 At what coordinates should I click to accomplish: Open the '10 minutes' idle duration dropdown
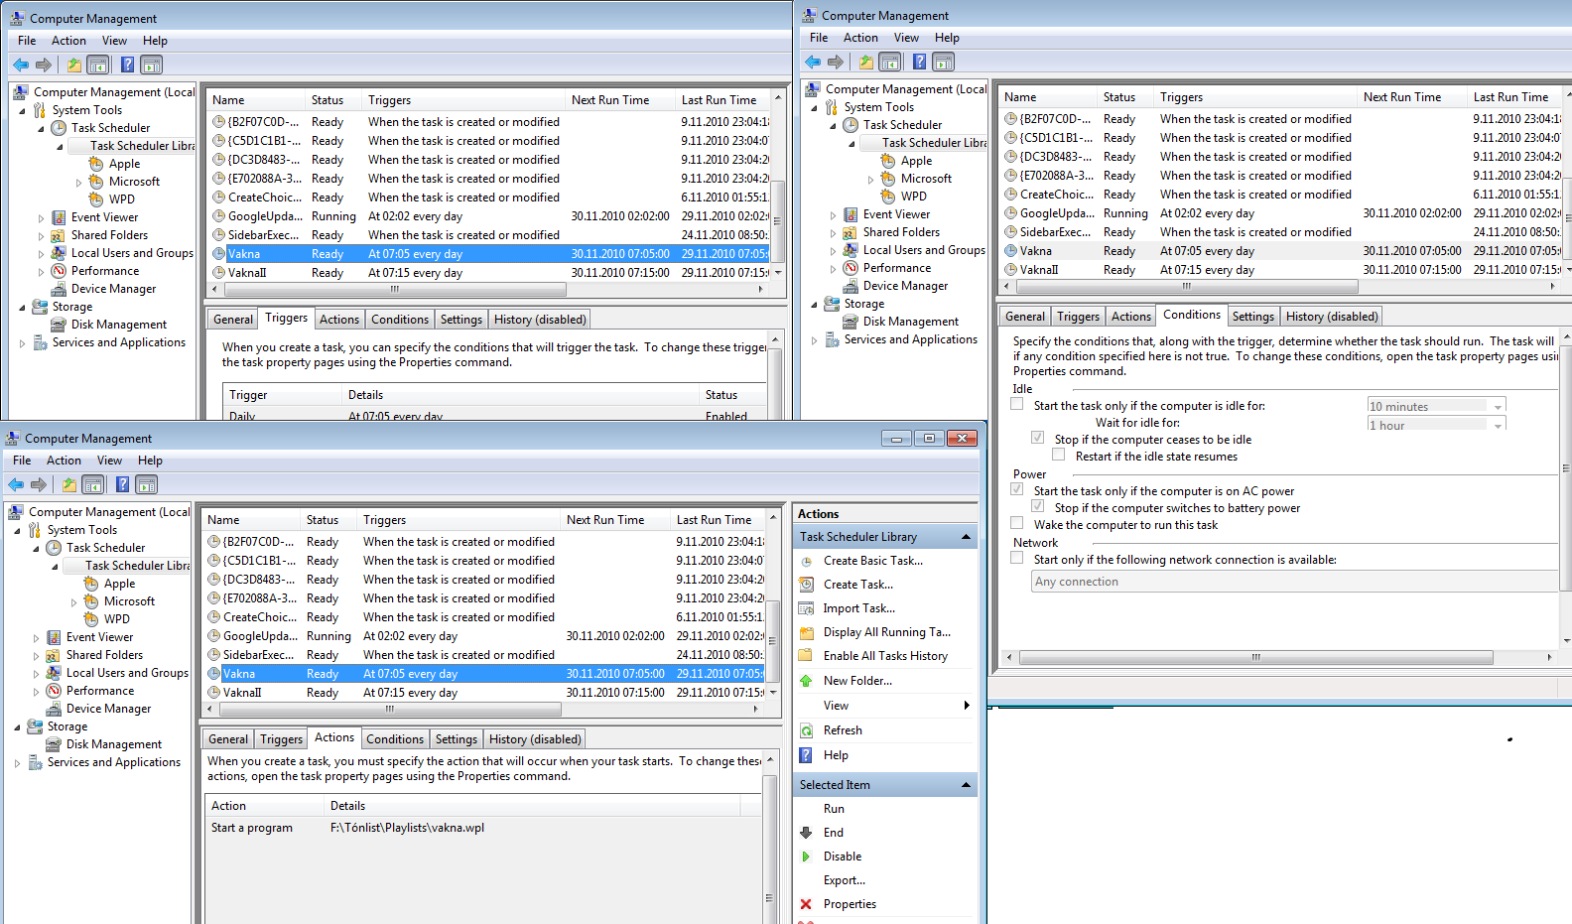[x=1498, y=406]
